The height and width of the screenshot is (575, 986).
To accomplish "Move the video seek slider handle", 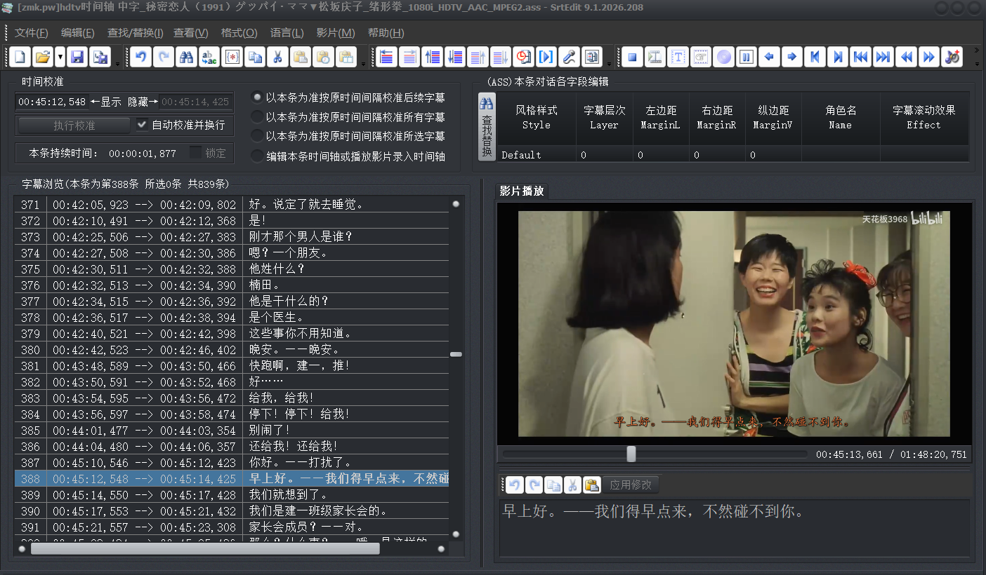I will [631, 454].
